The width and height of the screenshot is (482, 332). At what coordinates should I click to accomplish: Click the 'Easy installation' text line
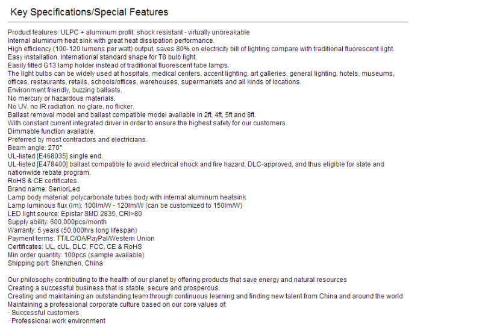coord(102,57)
